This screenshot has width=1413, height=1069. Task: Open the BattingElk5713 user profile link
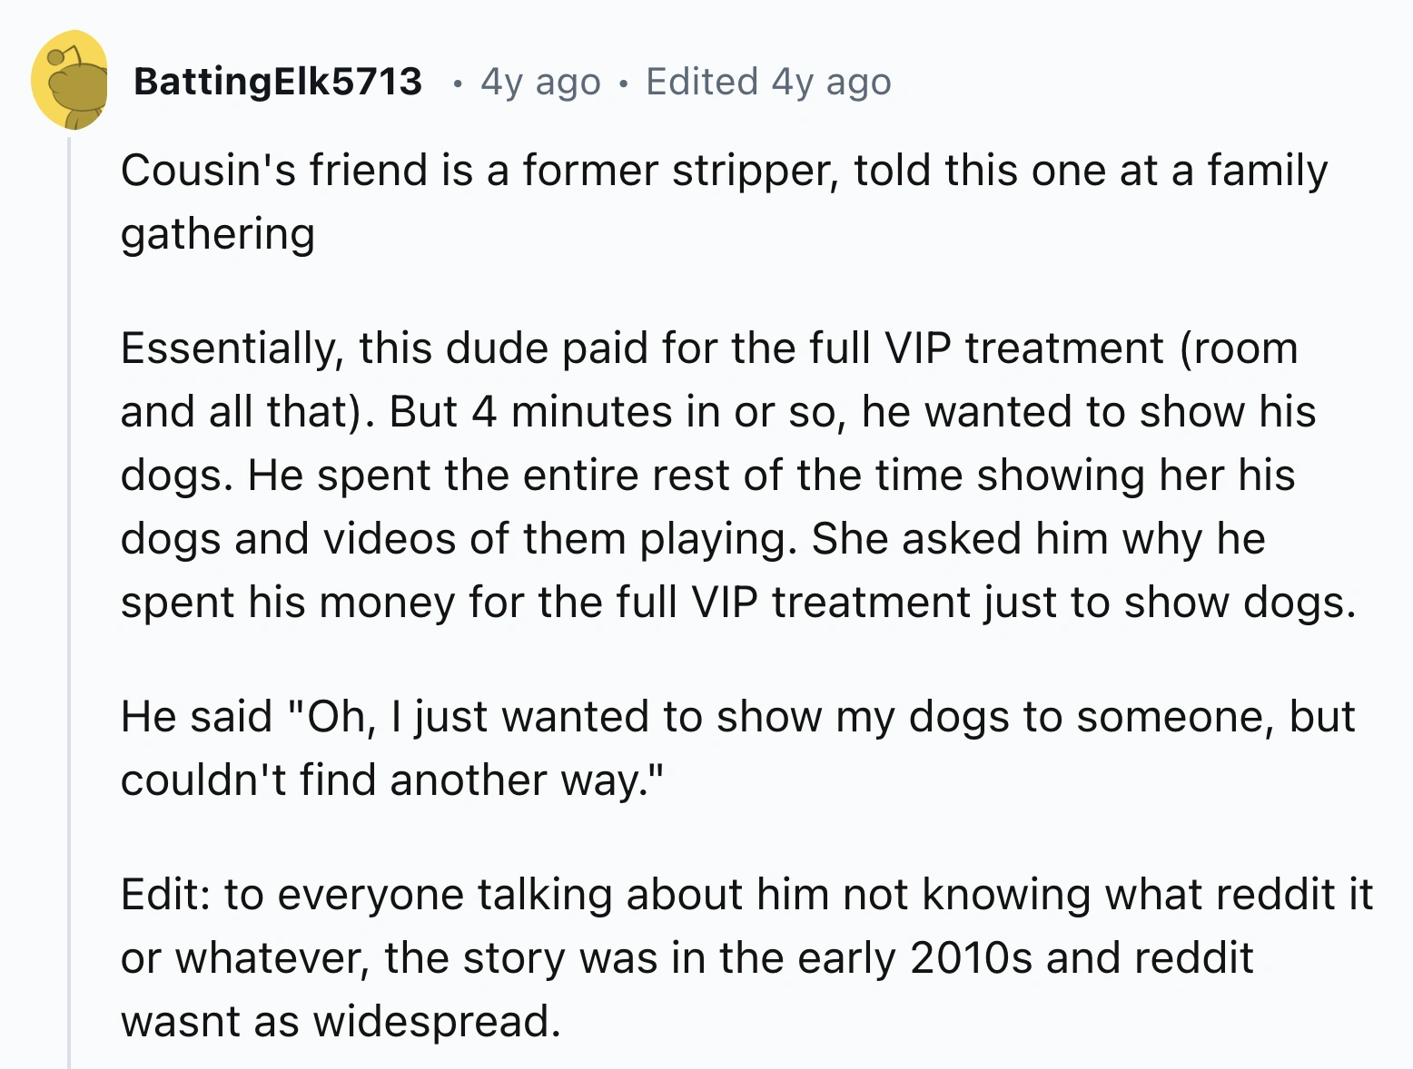click(x=278, y=82)
